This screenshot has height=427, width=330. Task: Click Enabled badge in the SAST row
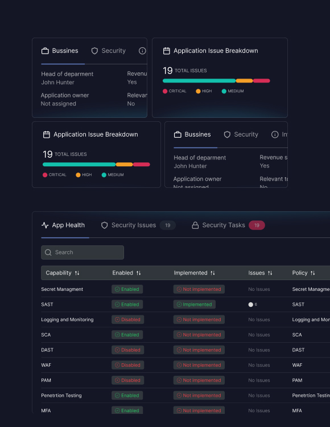pos(127,305)
